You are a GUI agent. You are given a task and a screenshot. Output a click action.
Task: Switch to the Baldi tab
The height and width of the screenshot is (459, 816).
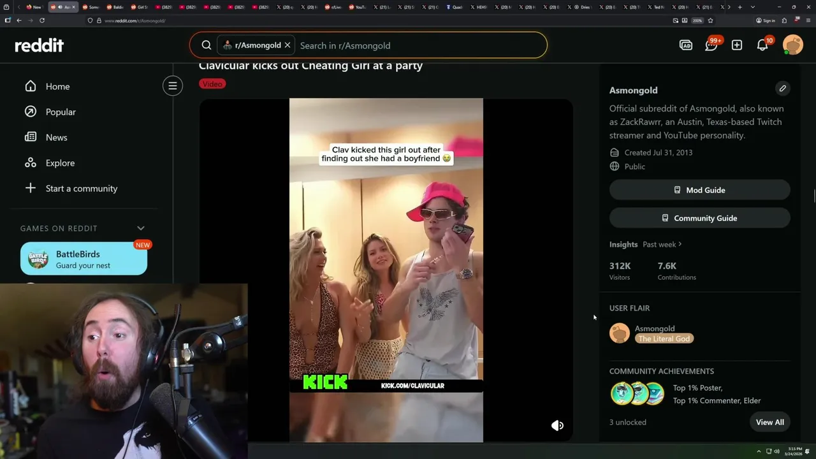click(x=115, y=7)
